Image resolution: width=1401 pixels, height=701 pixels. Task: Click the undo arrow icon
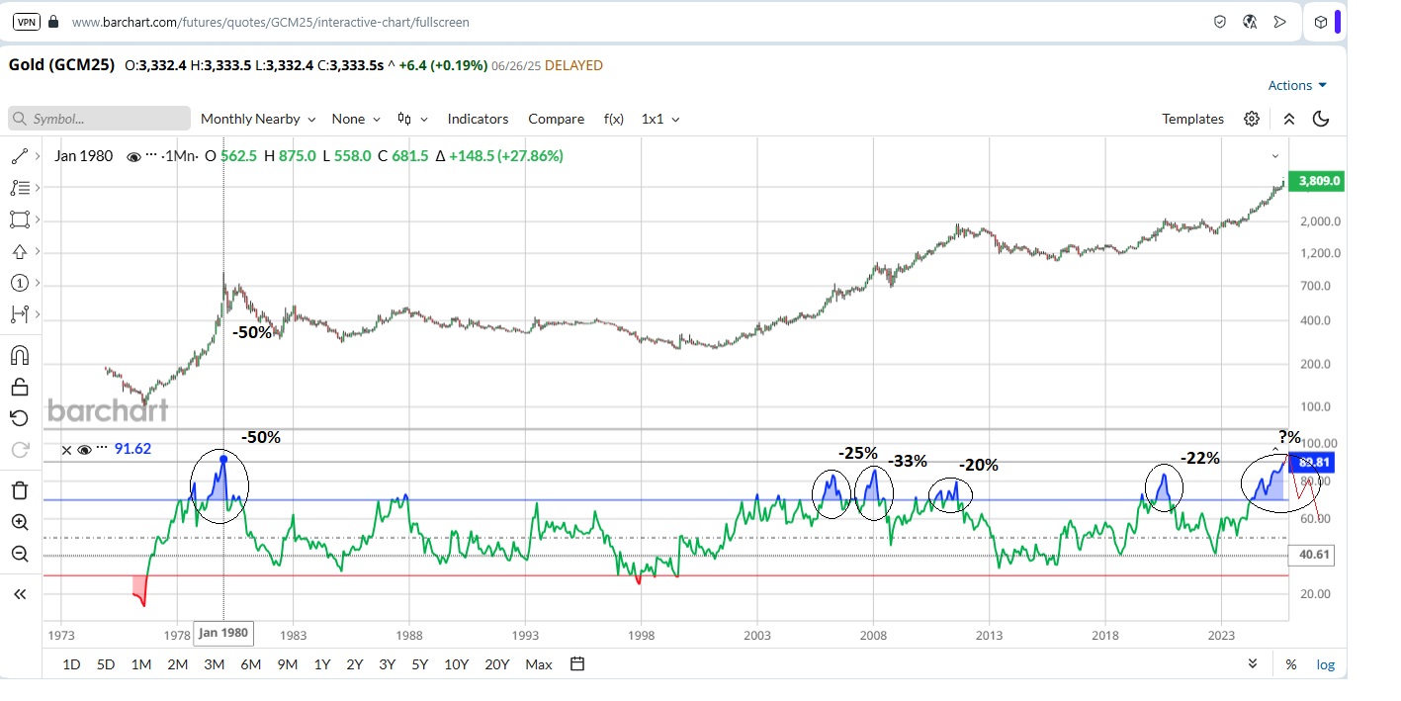[19, 418]
